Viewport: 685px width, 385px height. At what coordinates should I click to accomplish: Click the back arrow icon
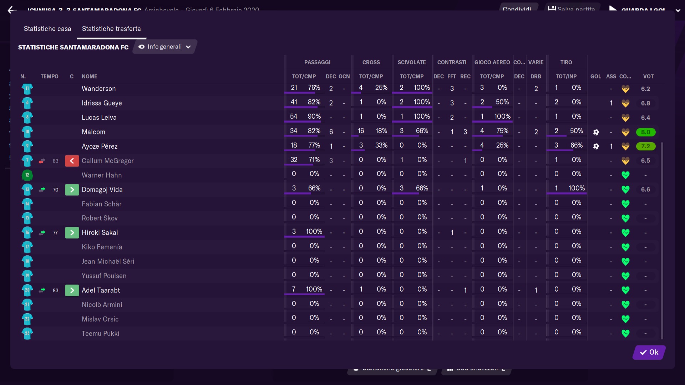(x=12, y=10)
